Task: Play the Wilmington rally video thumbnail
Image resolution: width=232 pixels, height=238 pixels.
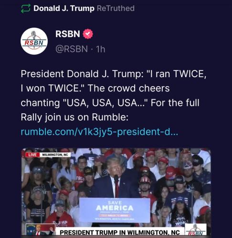Action: 116,192
